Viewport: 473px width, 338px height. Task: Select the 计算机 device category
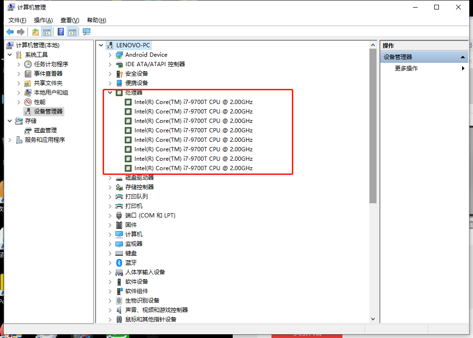[134, 234]
